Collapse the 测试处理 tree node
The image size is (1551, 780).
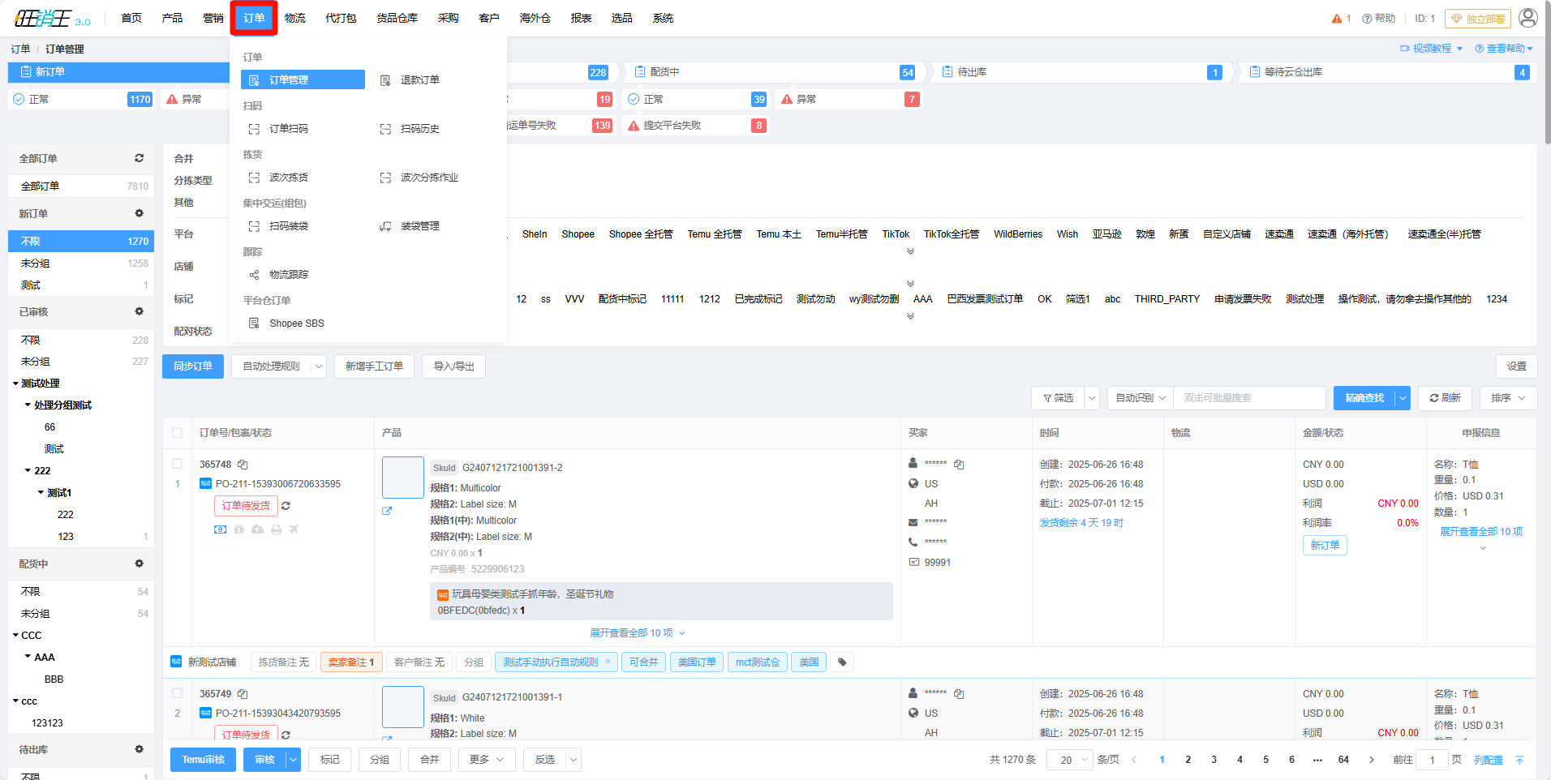coord(15,384)
